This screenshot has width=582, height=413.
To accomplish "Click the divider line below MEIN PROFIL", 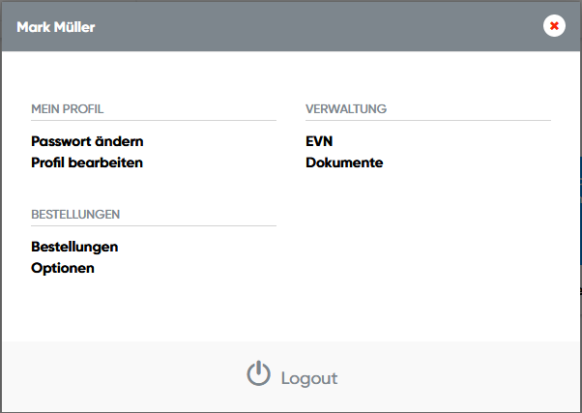I will click(x=153, y=121).
